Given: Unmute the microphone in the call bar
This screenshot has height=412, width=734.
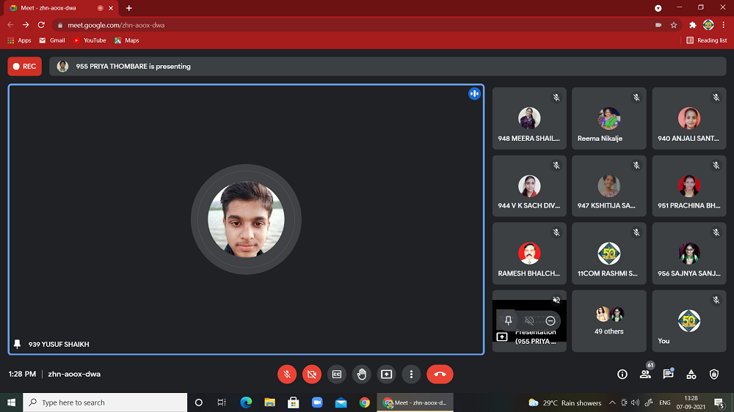Looking at the screenshot, I should (287, 374).
